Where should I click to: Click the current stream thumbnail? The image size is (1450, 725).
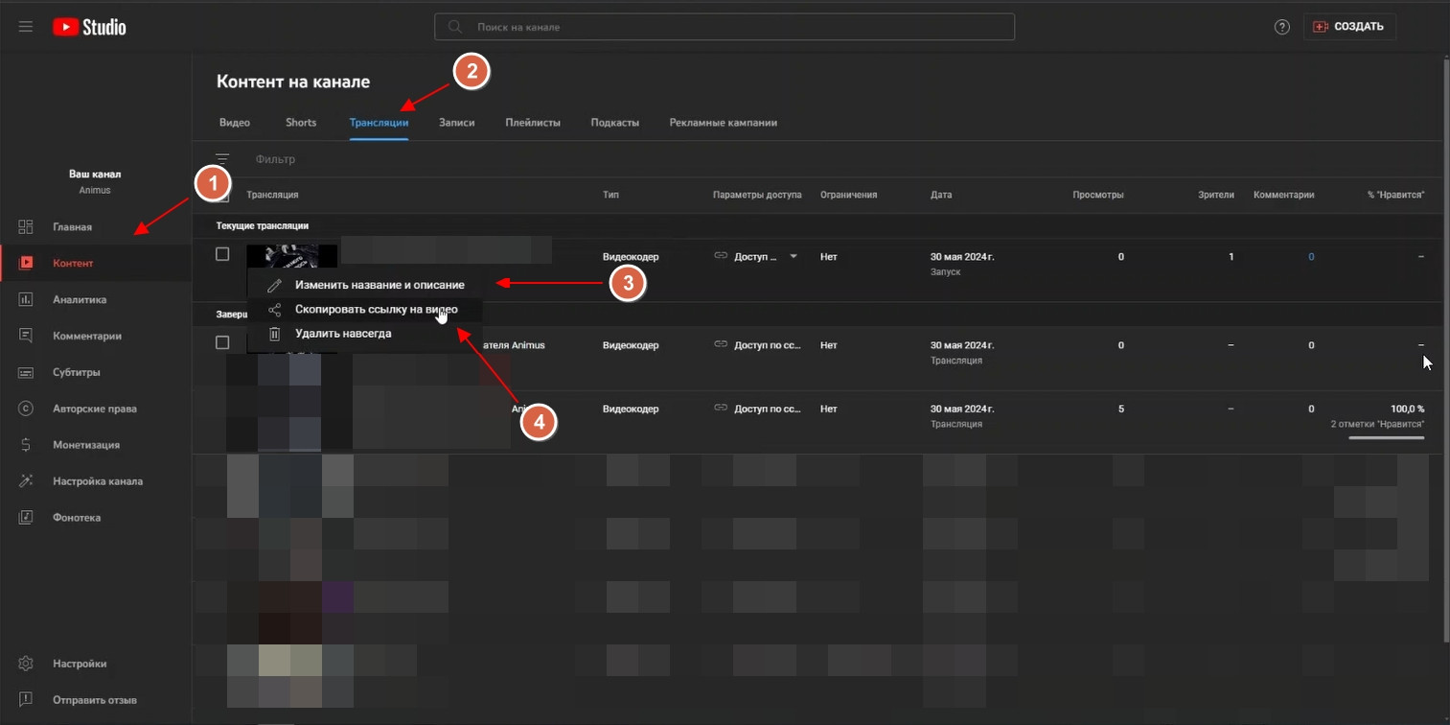click(292, 257)
